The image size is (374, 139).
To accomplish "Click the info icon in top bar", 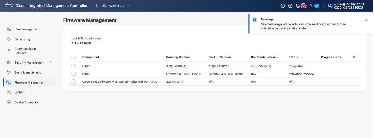I will [283, 6].
